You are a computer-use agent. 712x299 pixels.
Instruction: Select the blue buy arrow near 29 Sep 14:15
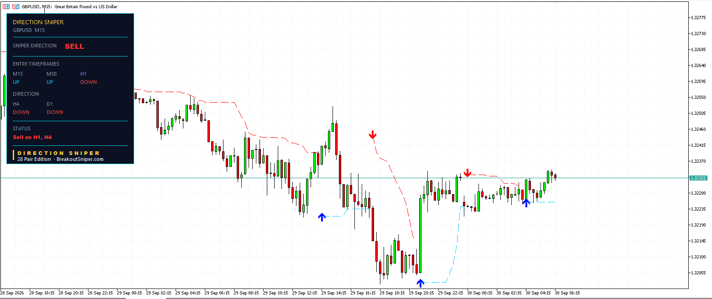point(322,217)
